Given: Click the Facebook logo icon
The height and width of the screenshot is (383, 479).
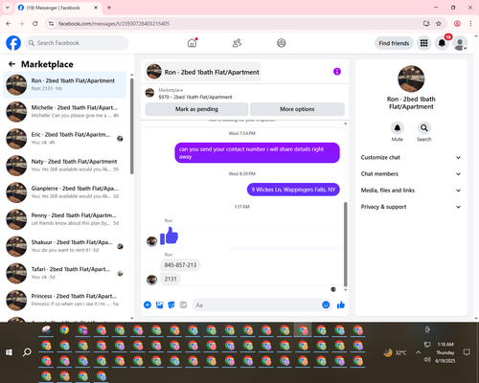Looking at the screenshot, I should coord(13,43).
